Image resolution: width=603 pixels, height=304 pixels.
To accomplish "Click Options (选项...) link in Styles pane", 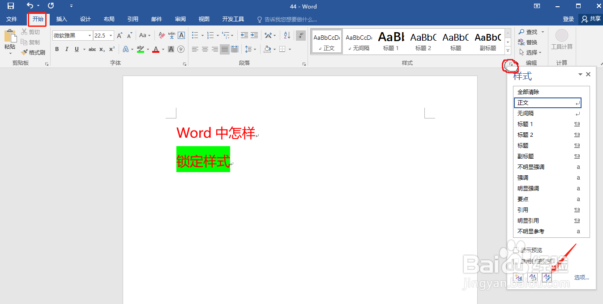I will [x=582, y=278].
